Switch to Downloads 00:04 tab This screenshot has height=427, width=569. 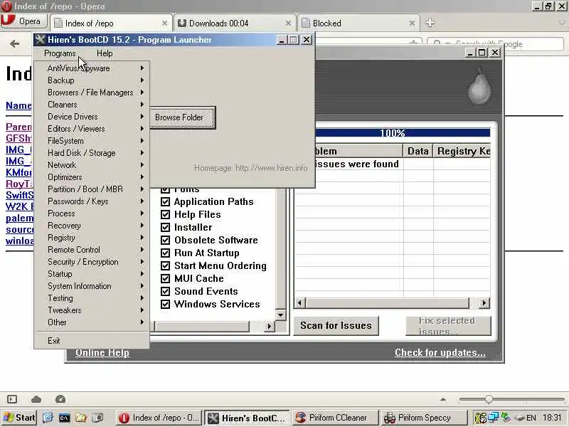pos(235,23)
